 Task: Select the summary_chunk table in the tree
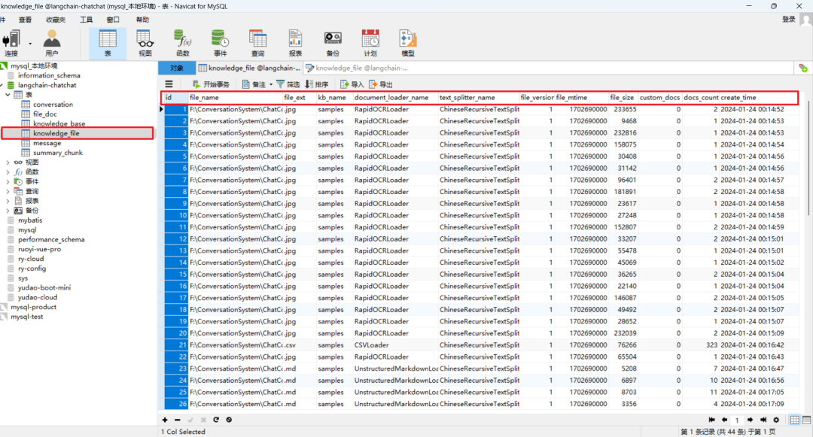(58, 153)
